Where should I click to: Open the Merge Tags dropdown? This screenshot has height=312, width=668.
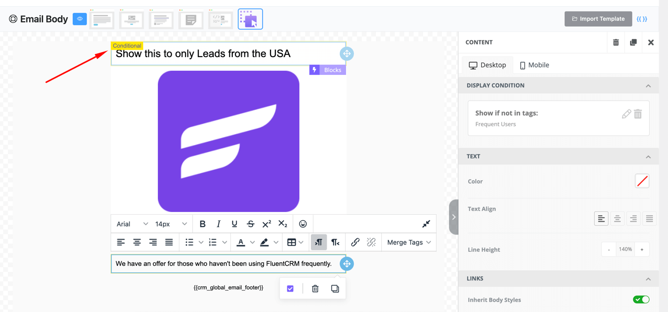[409, 242]
